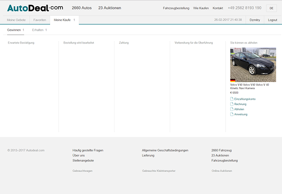The image size is (282, 194).
Task: Open the DE language selector
Action: [271, 8]
